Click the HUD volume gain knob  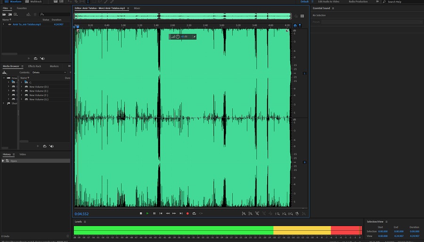[x=178, y=37]
